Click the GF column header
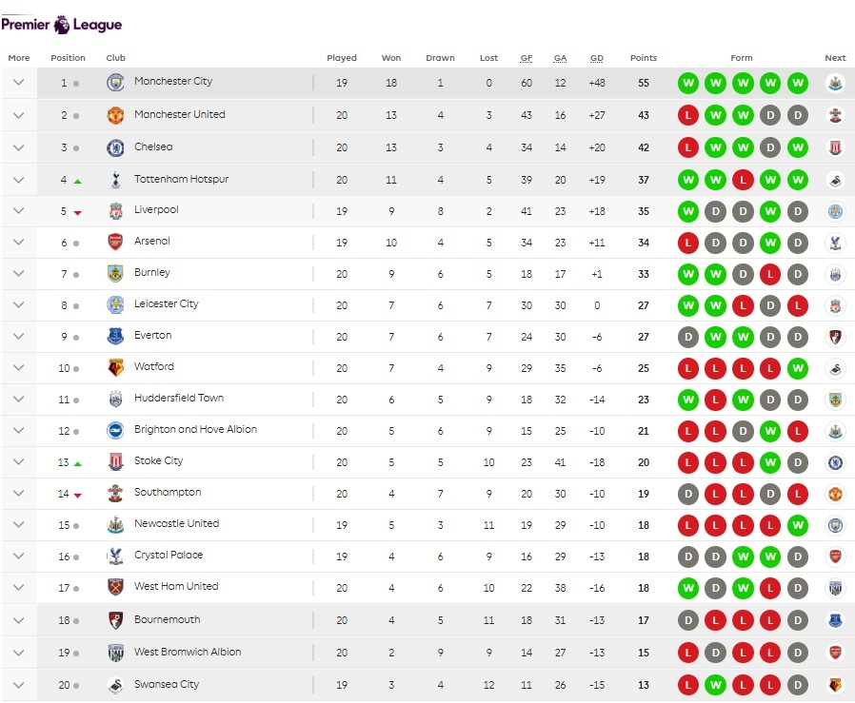 (527, 58)
